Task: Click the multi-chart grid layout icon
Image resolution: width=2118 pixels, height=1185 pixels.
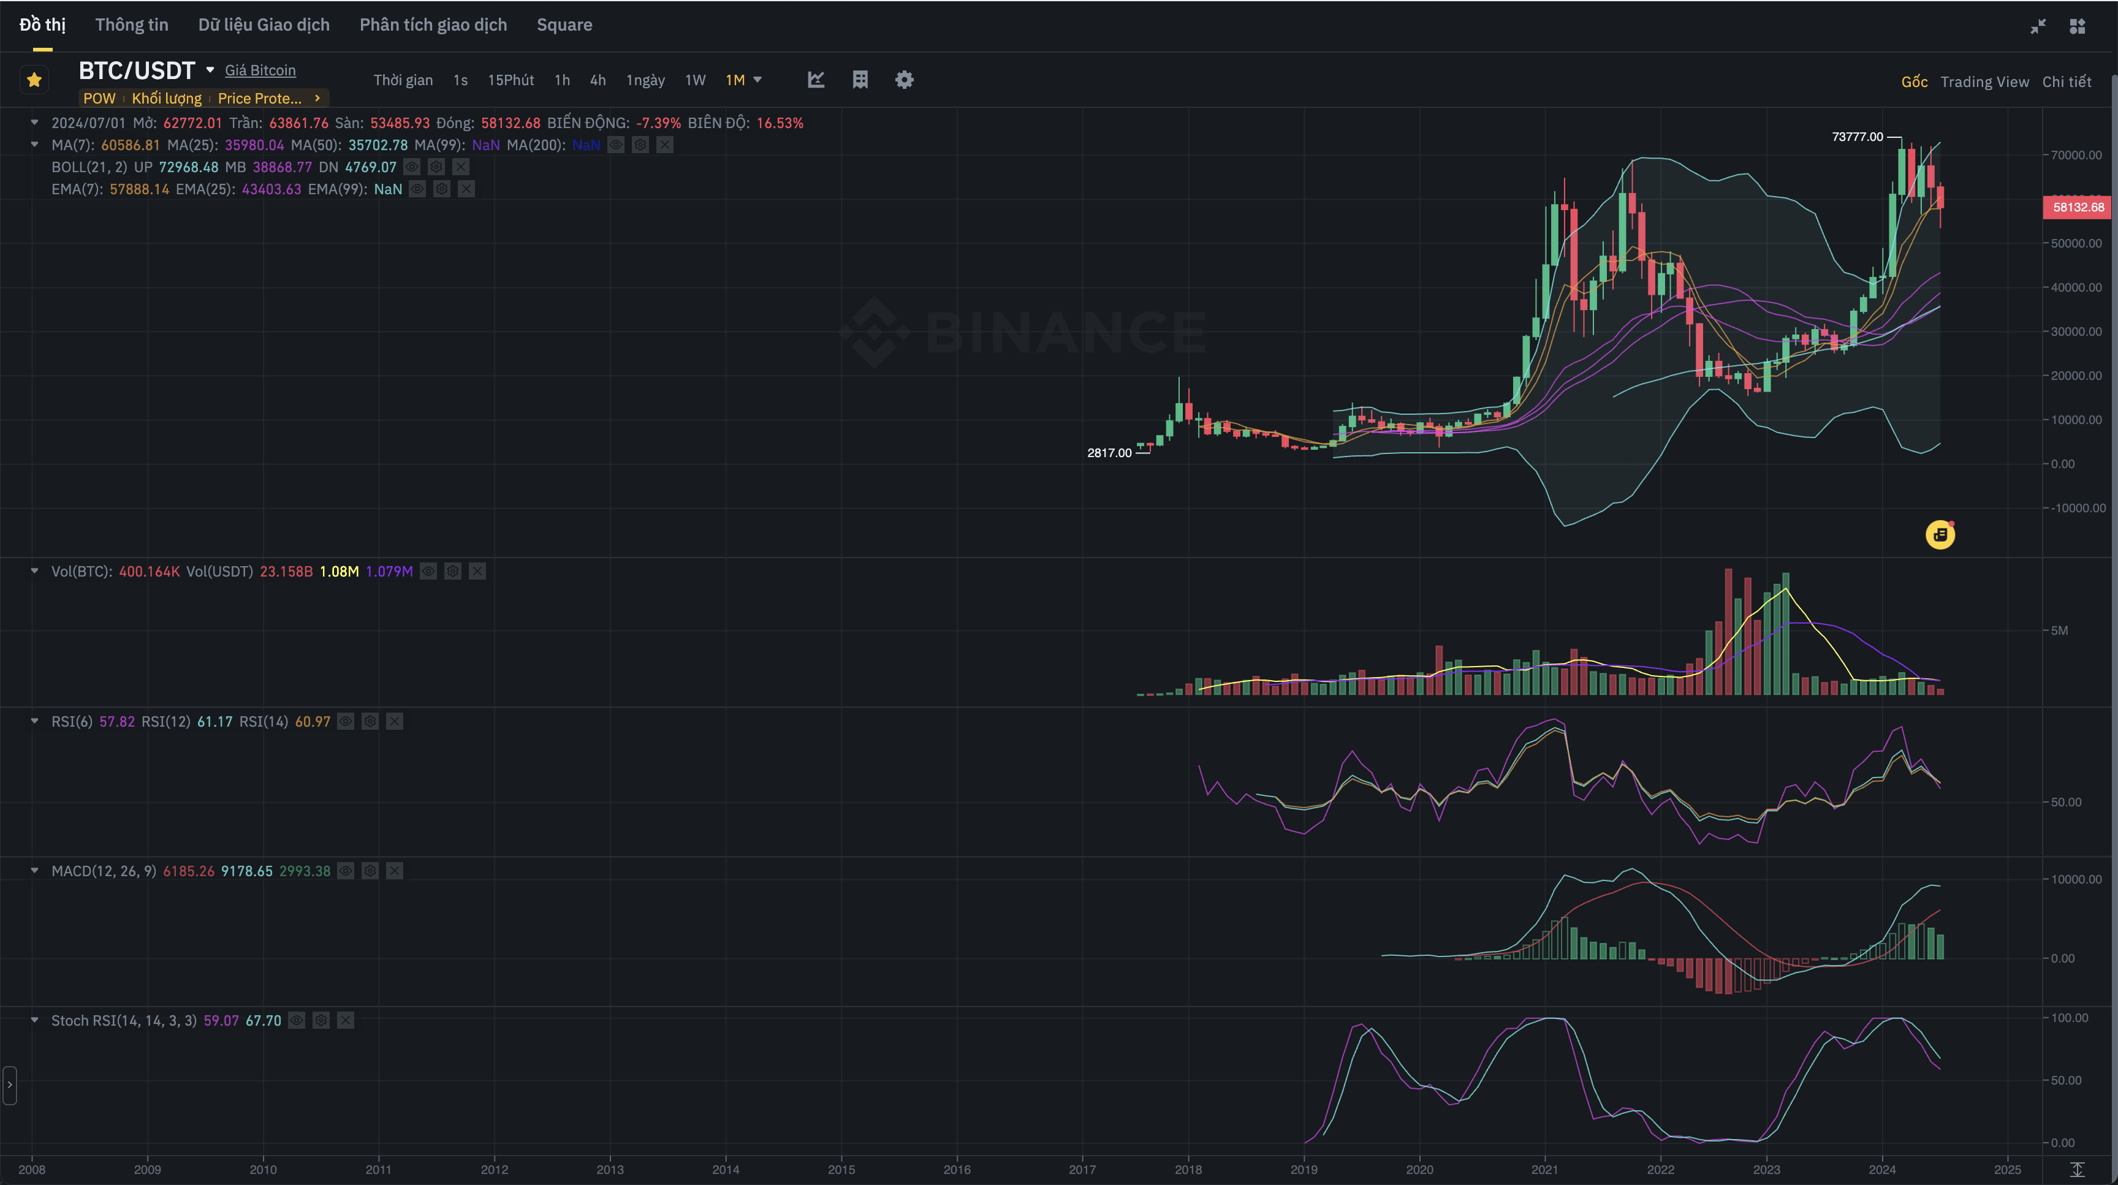Action: 2077,26
